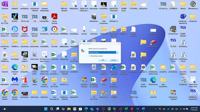This screenshot has width=200, height=112.
Task: Select the Outlook shortcut on desktop
Action: [114, 69]
